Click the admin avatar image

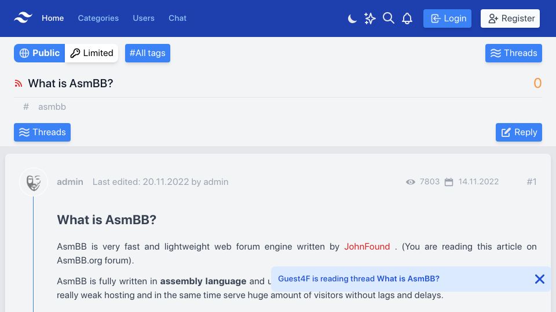tap(34, 182)
